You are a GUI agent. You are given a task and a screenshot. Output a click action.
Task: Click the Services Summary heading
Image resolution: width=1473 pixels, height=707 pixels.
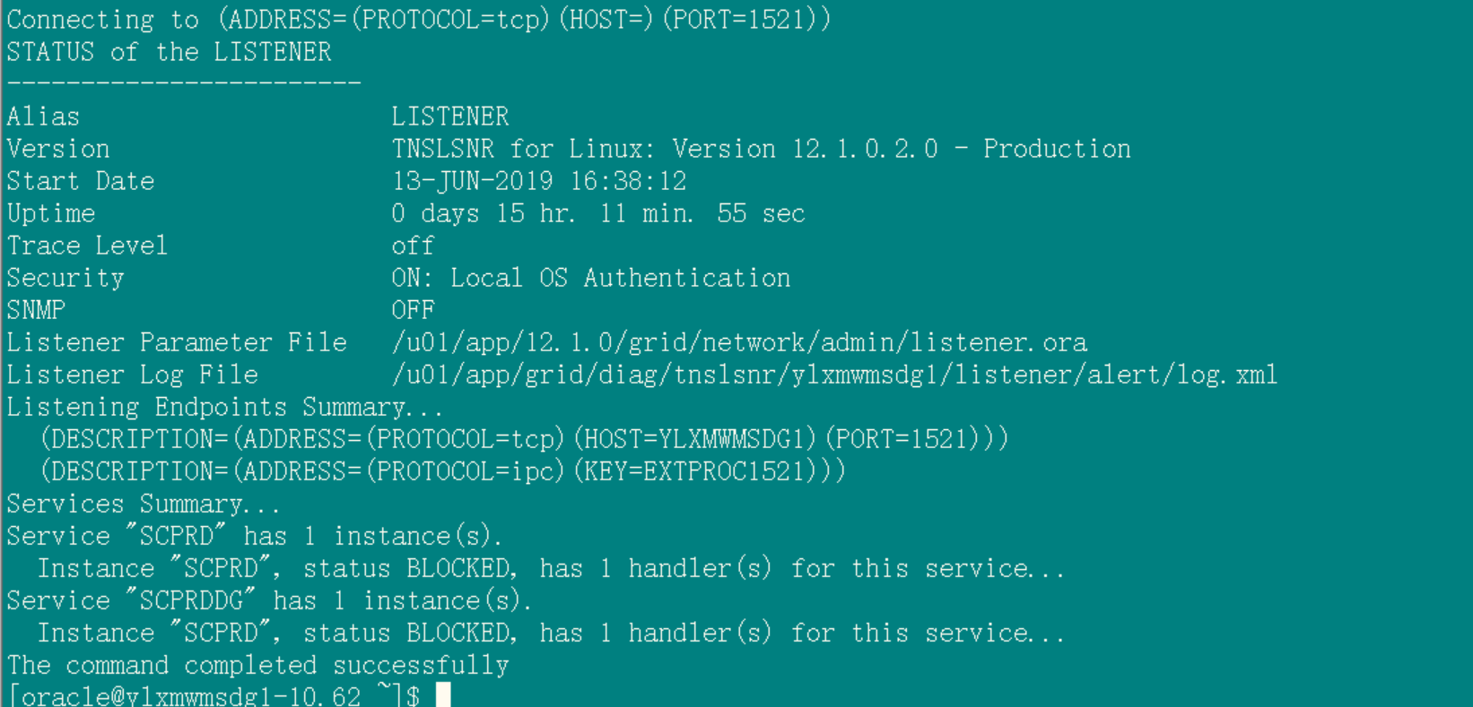(x=144, y=504)
